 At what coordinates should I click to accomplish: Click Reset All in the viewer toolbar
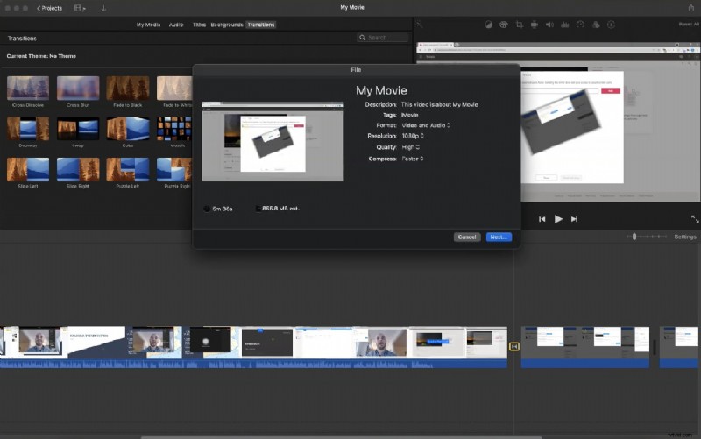(x=689, y=25)
